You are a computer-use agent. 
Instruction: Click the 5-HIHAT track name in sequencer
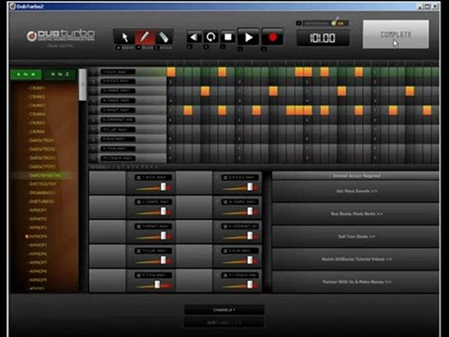point(118,110)
